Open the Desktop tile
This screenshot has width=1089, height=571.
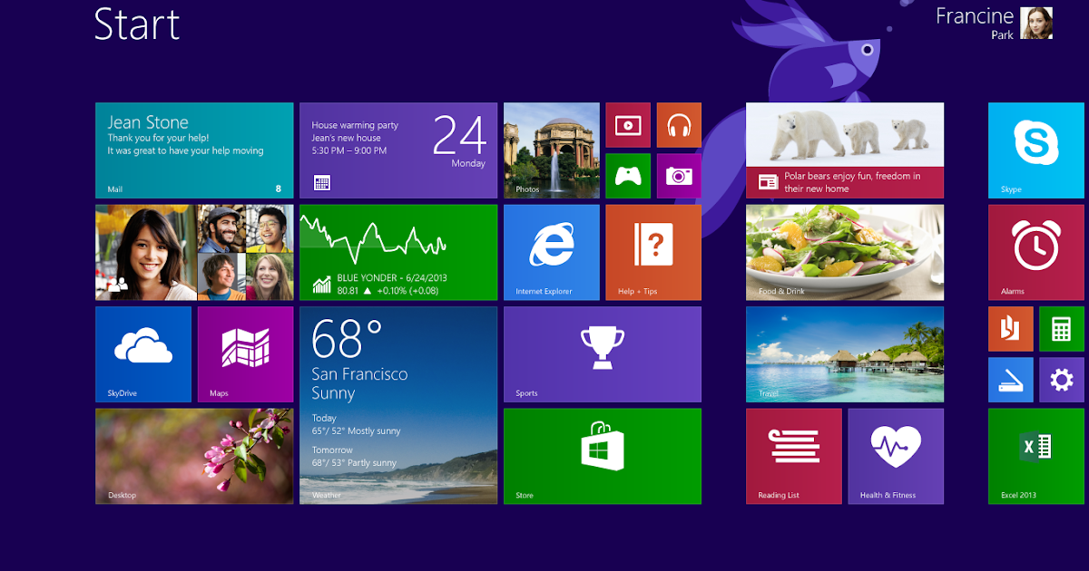point(194,456)
